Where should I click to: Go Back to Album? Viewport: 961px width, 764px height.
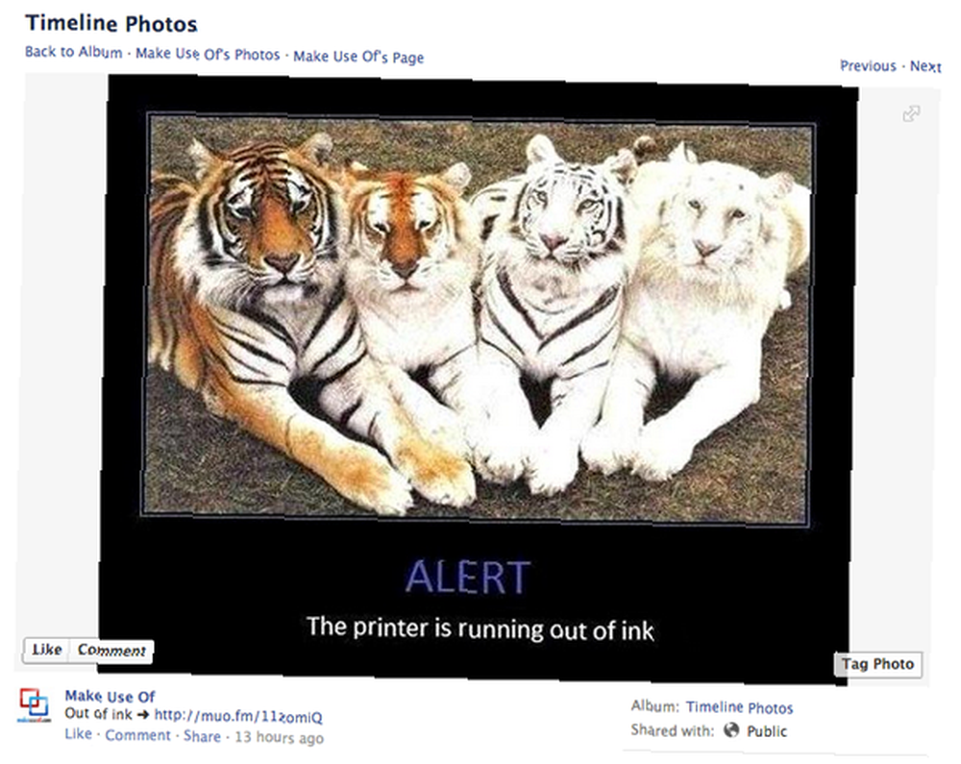pos(74,52)
